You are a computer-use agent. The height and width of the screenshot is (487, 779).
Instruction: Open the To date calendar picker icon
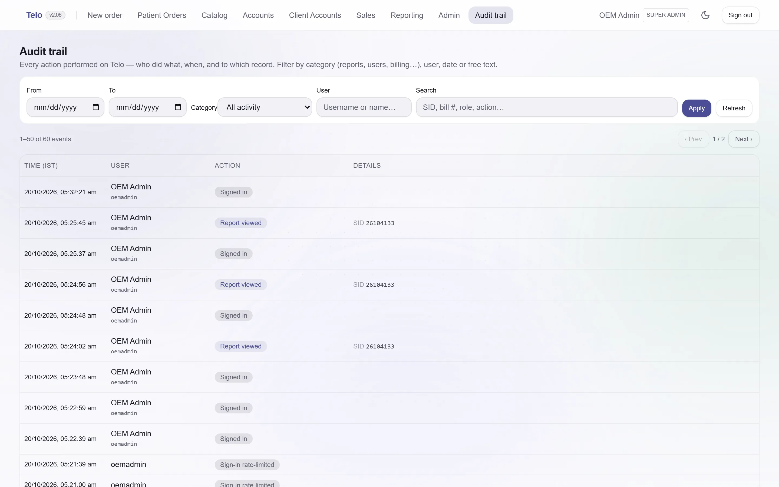[x=178, y=107]
